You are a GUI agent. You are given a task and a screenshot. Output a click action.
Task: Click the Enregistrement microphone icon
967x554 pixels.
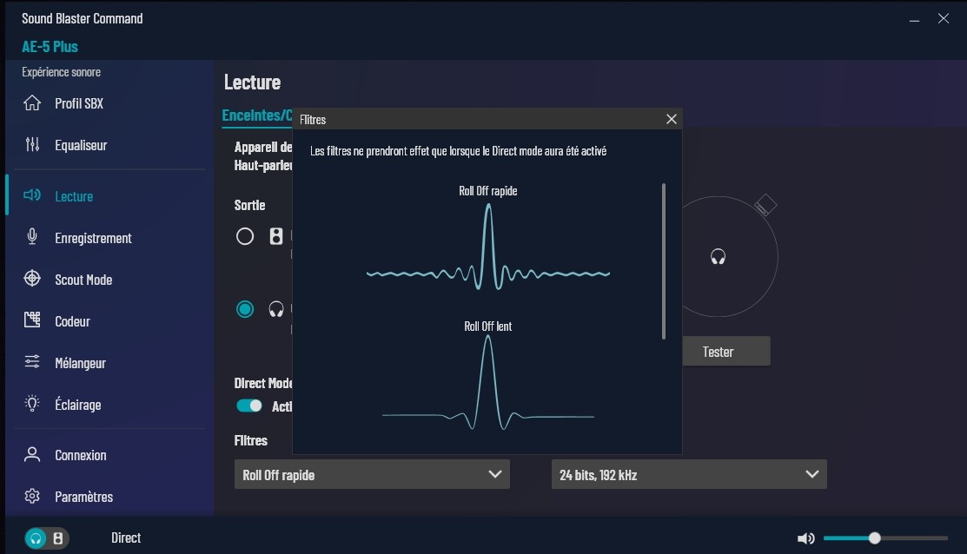coord(32,237)
